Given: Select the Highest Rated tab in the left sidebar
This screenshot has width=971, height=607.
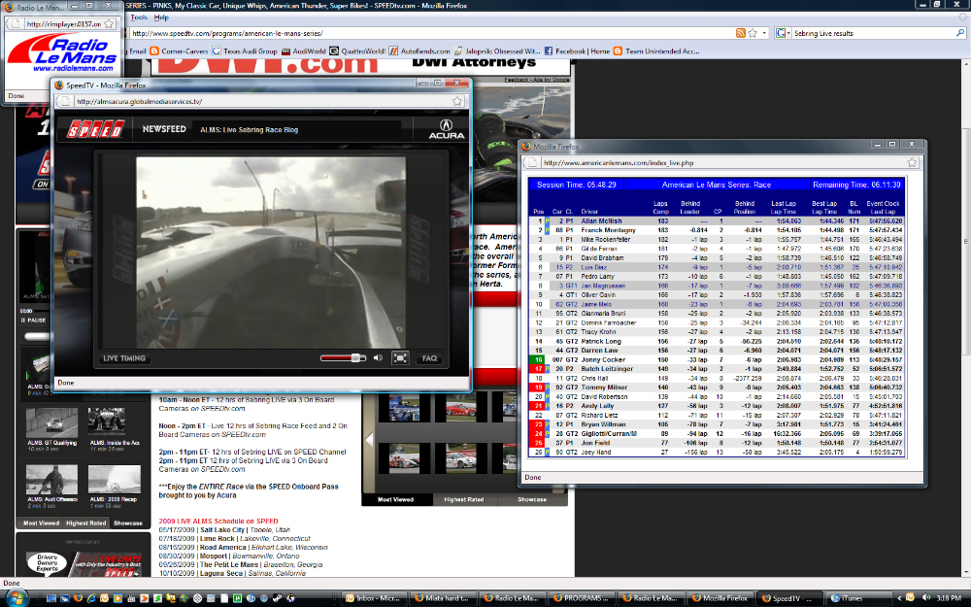Looking at the screenshot, I should coord(86,523).
